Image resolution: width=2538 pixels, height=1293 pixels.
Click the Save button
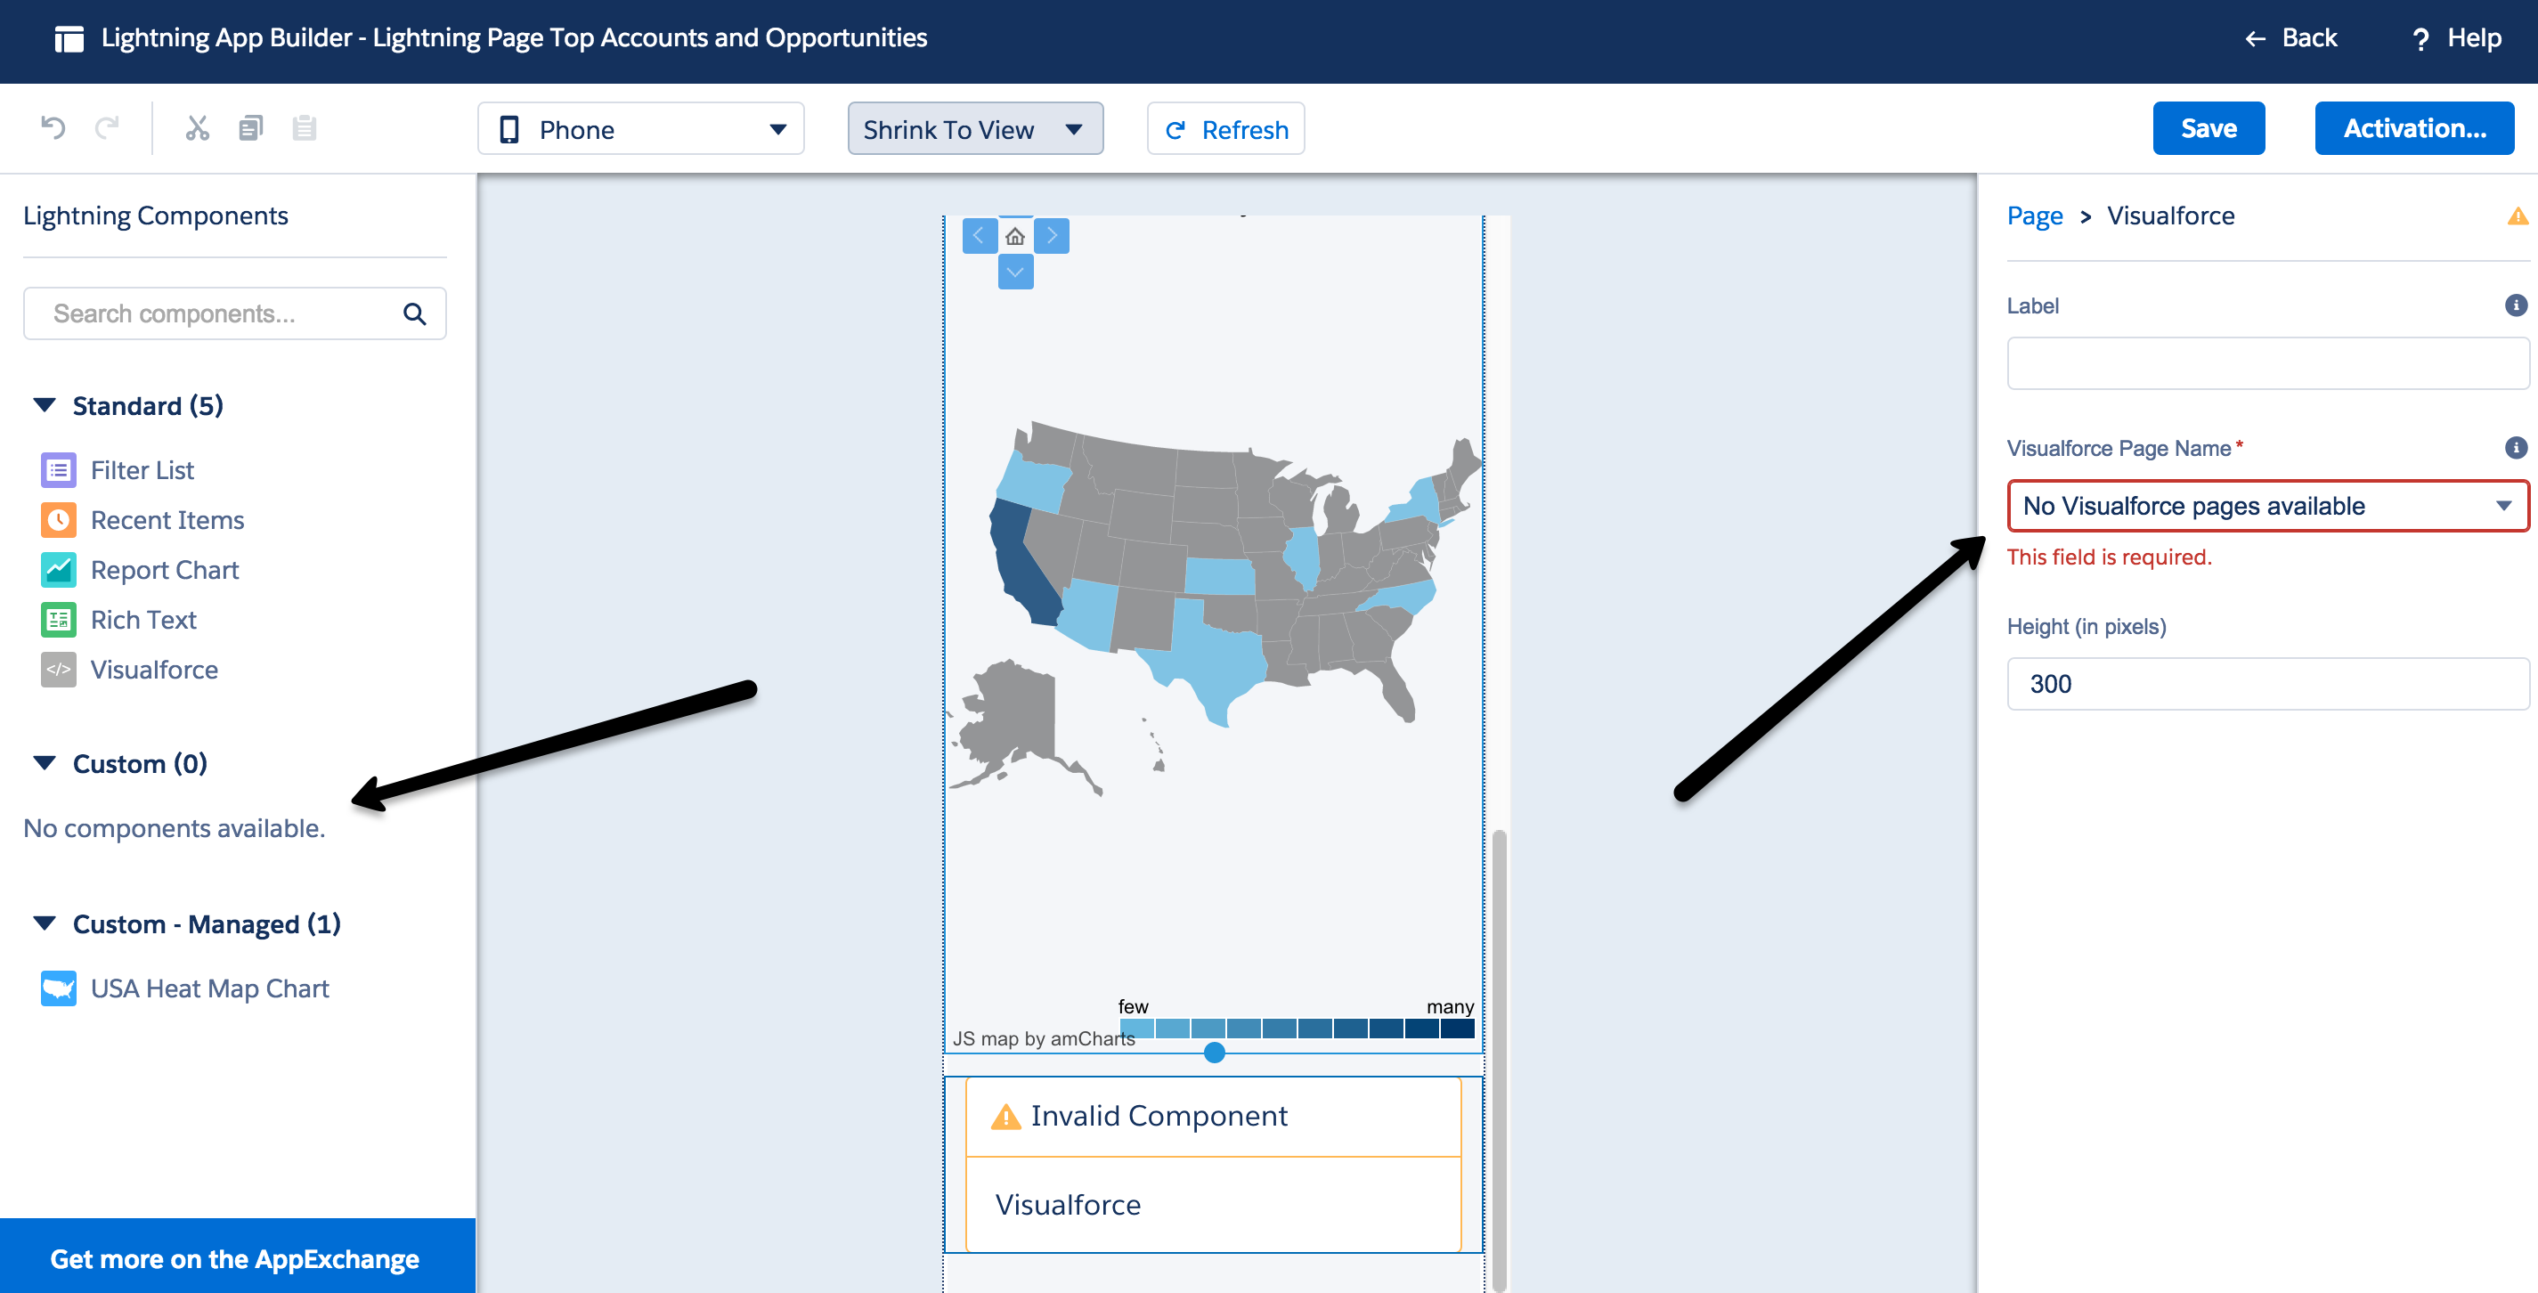(x=2209, y=128)
